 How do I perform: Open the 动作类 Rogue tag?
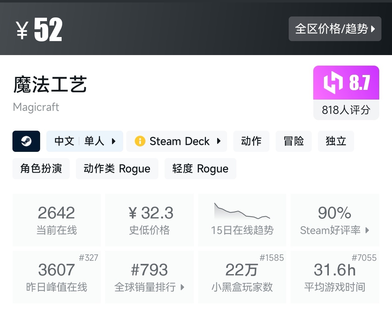117,169
